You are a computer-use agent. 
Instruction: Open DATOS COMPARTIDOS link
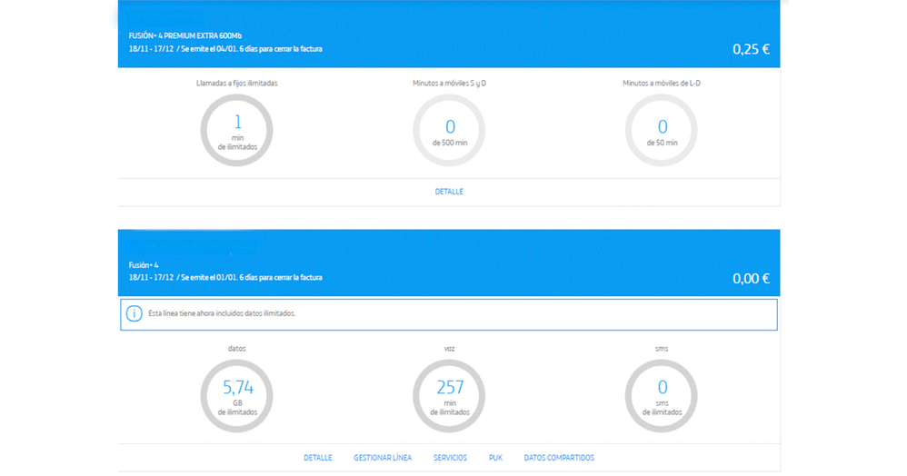[559, 458]
